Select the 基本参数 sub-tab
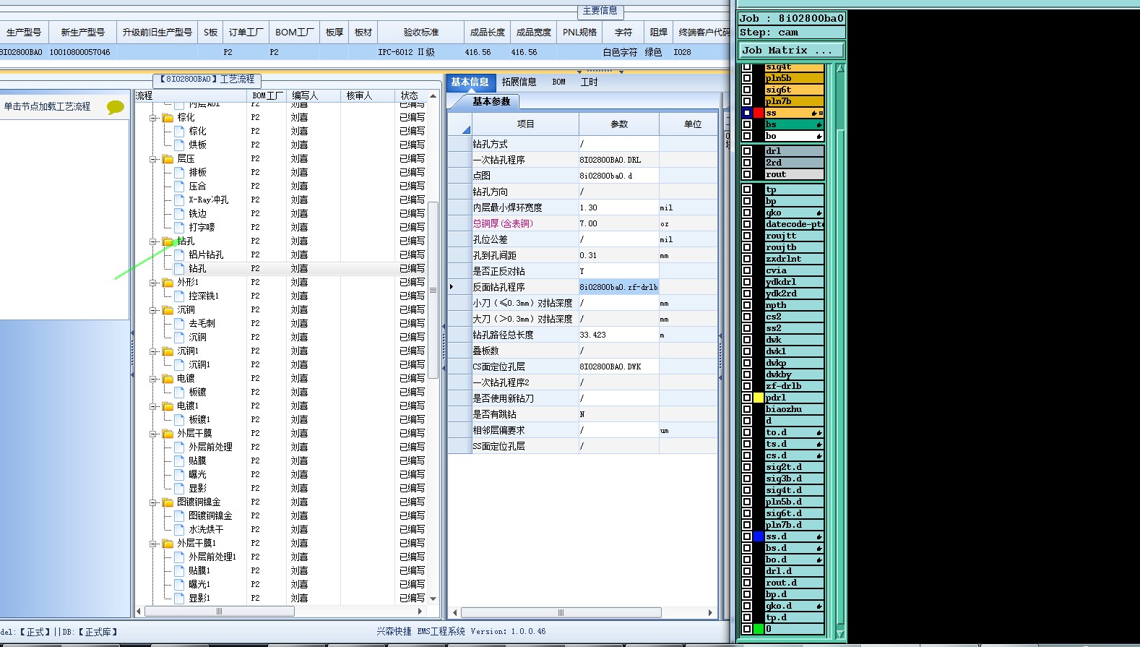This screenshot has width=1140, height=647. pos(491,102)
